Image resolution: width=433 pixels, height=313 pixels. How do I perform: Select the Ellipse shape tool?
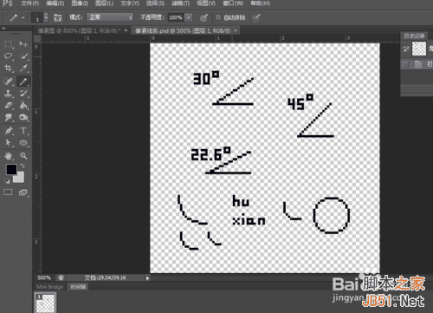click(x=23, y=142)
